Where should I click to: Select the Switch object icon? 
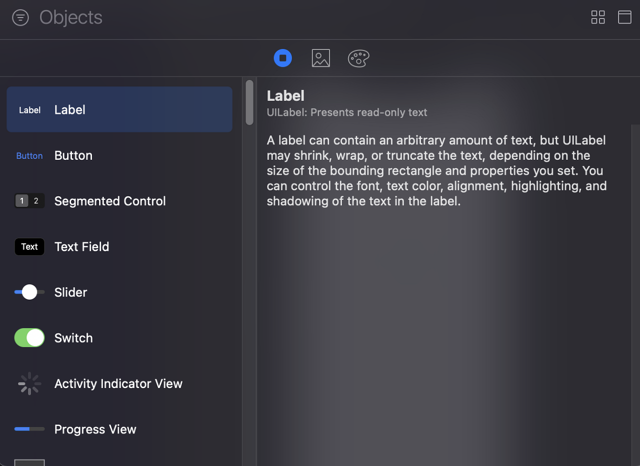(x=29, y=338)
